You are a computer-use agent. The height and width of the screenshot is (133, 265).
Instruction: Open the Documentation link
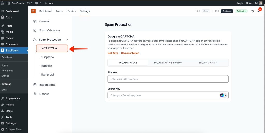tap(130, 53)
